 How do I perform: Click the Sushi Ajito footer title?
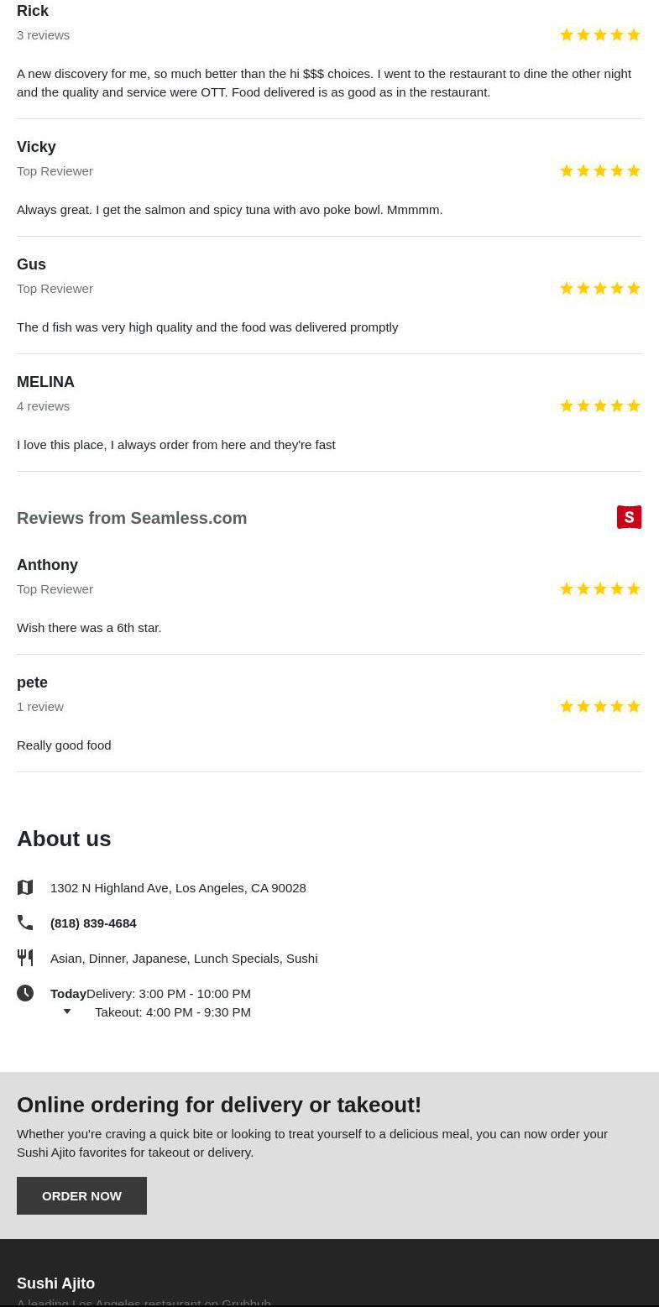[55, 1283]
